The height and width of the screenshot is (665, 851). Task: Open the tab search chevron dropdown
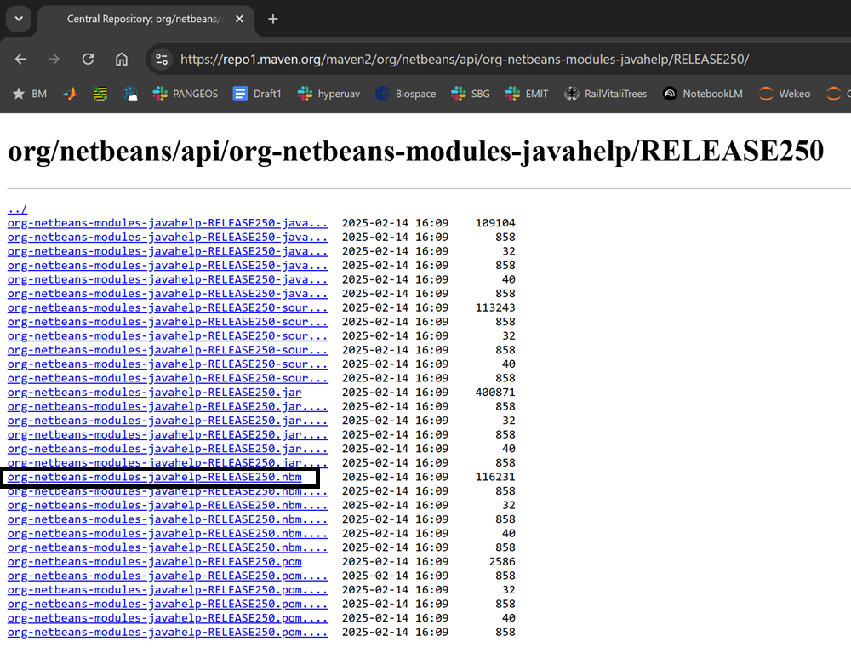(19, 19)
